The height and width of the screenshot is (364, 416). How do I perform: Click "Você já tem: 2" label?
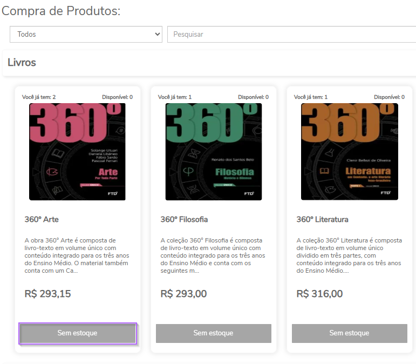tap(39, 97)
